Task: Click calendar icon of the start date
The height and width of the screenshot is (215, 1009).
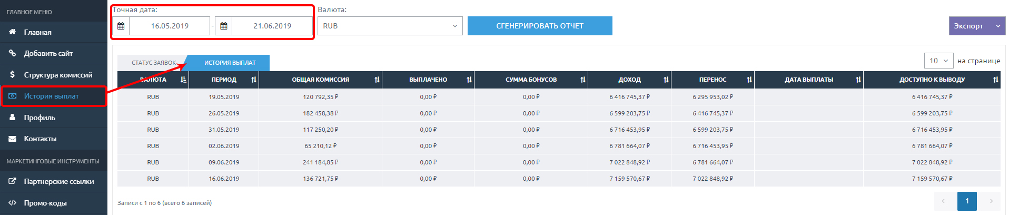Action: point(121,26)
